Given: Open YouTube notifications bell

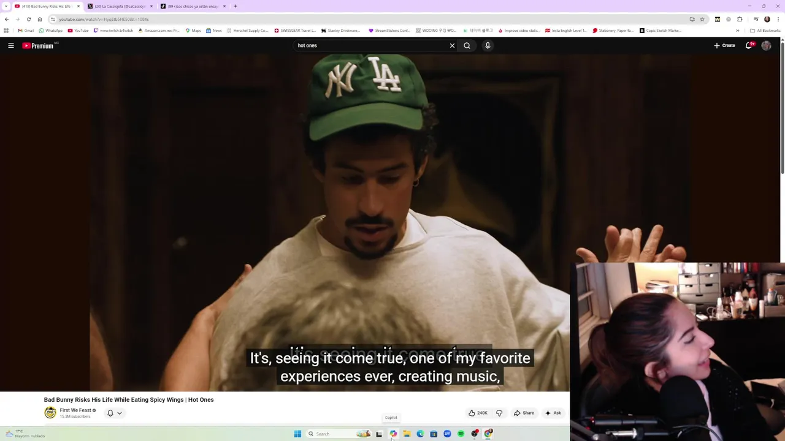Looking at the screenshot, I should [749, 45].
